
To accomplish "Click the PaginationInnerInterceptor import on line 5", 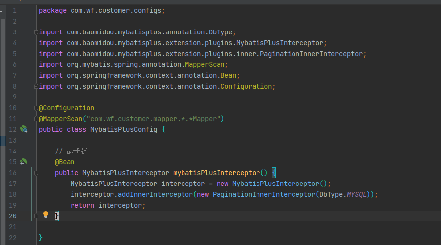I will click(312, 54).
